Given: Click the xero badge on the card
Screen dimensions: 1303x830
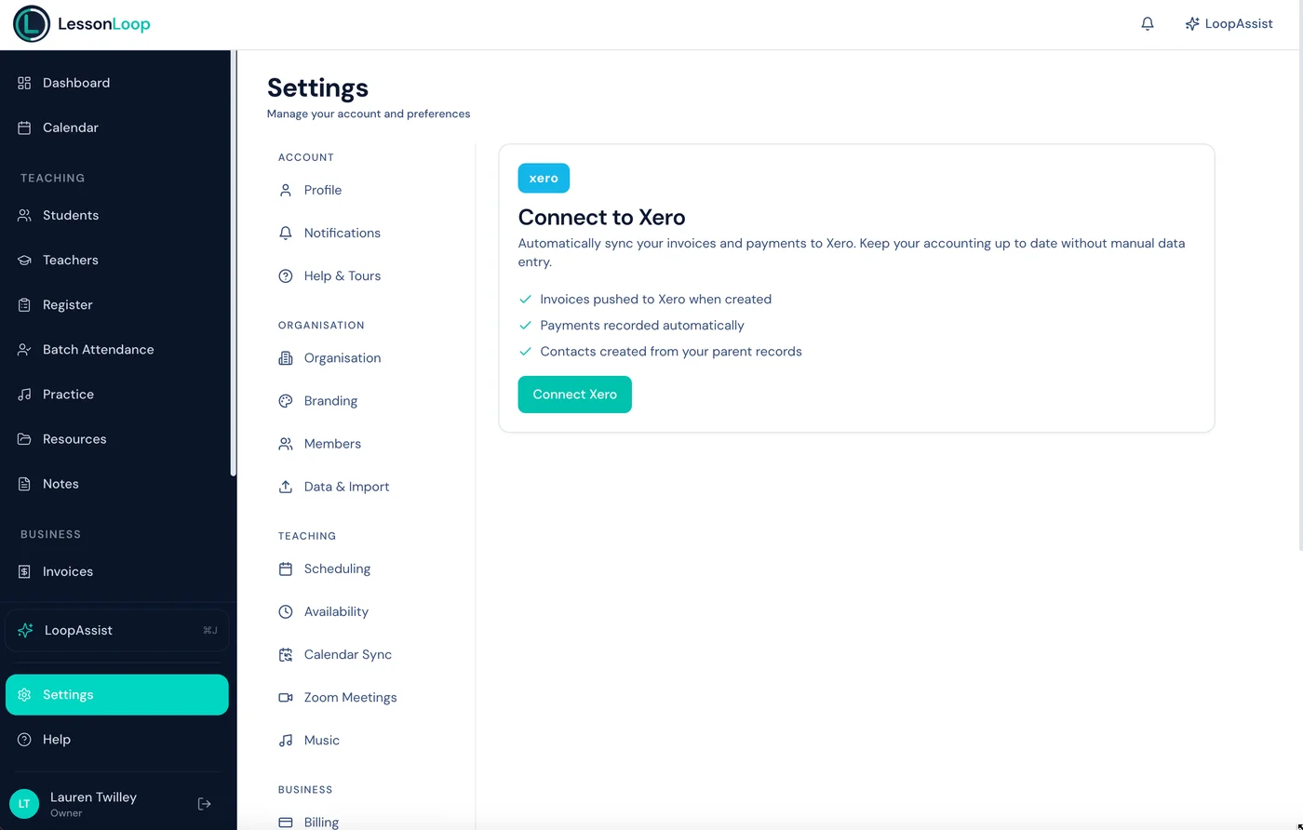Looking at the screenshot, I should (544, 178).
